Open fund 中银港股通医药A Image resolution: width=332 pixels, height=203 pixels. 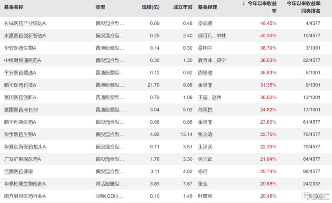coord(22,61)
